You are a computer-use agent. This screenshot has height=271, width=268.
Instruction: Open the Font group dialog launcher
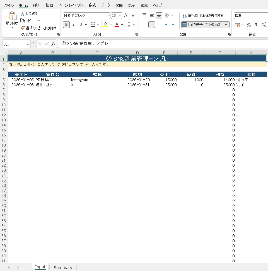pyautogui.click(x=136, y=34)
